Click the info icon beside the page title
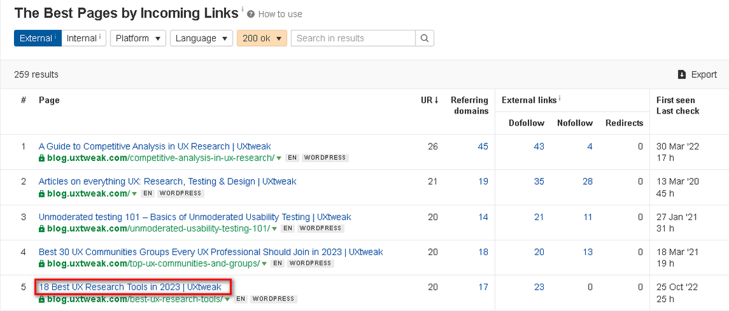 click(242, 10)
